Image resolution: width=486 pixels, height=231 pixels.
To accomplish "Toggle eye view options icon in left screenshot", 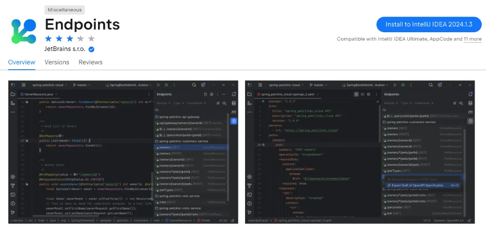I will [x=224, y=103].
